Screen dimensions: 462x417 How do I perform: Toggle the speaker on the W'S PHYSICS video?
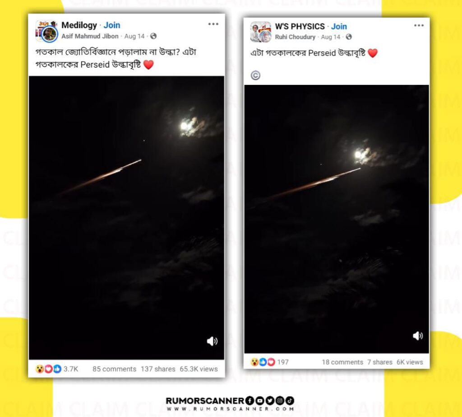pyautogui.click(x=418, y=336)
